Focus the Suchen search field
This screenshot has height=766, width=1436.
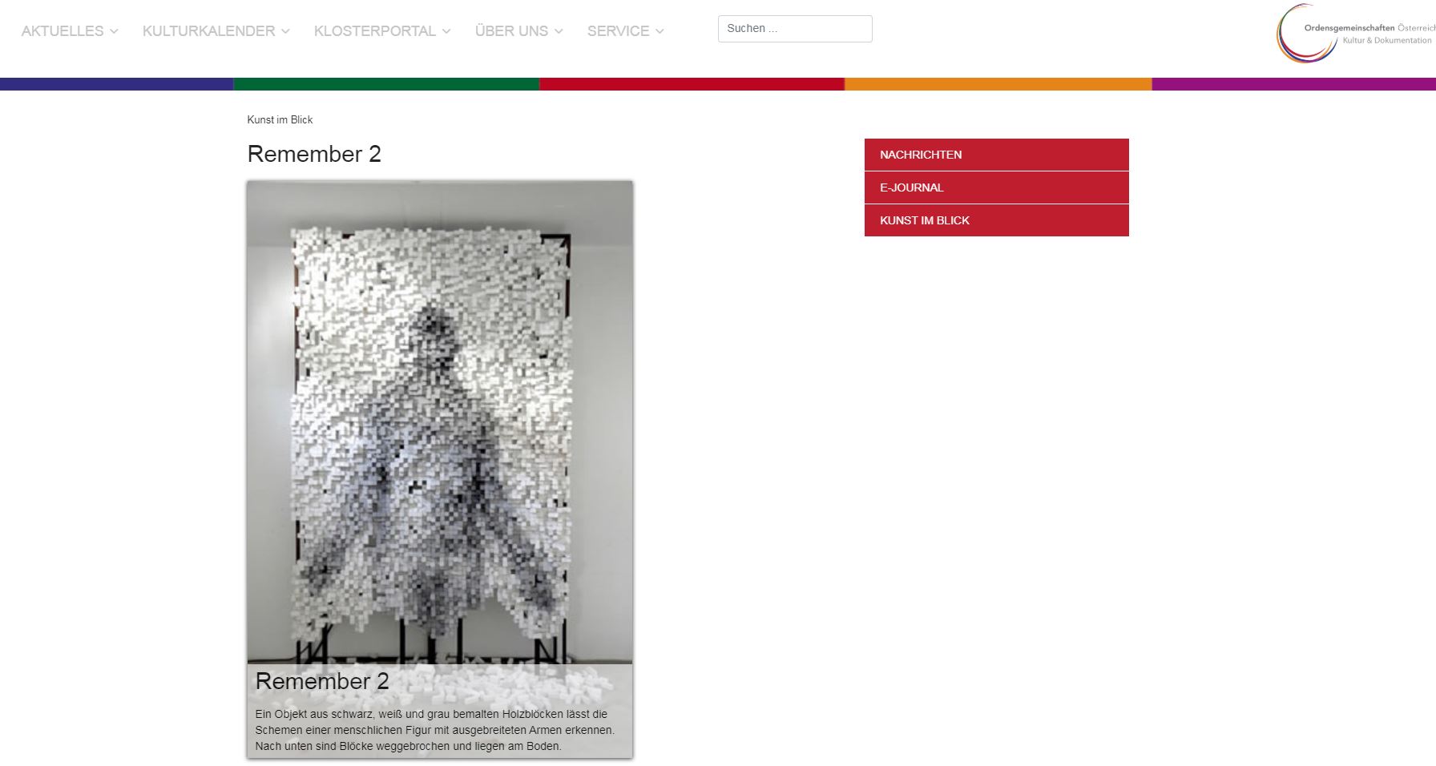pyautogui.click(x=794, y=29)
